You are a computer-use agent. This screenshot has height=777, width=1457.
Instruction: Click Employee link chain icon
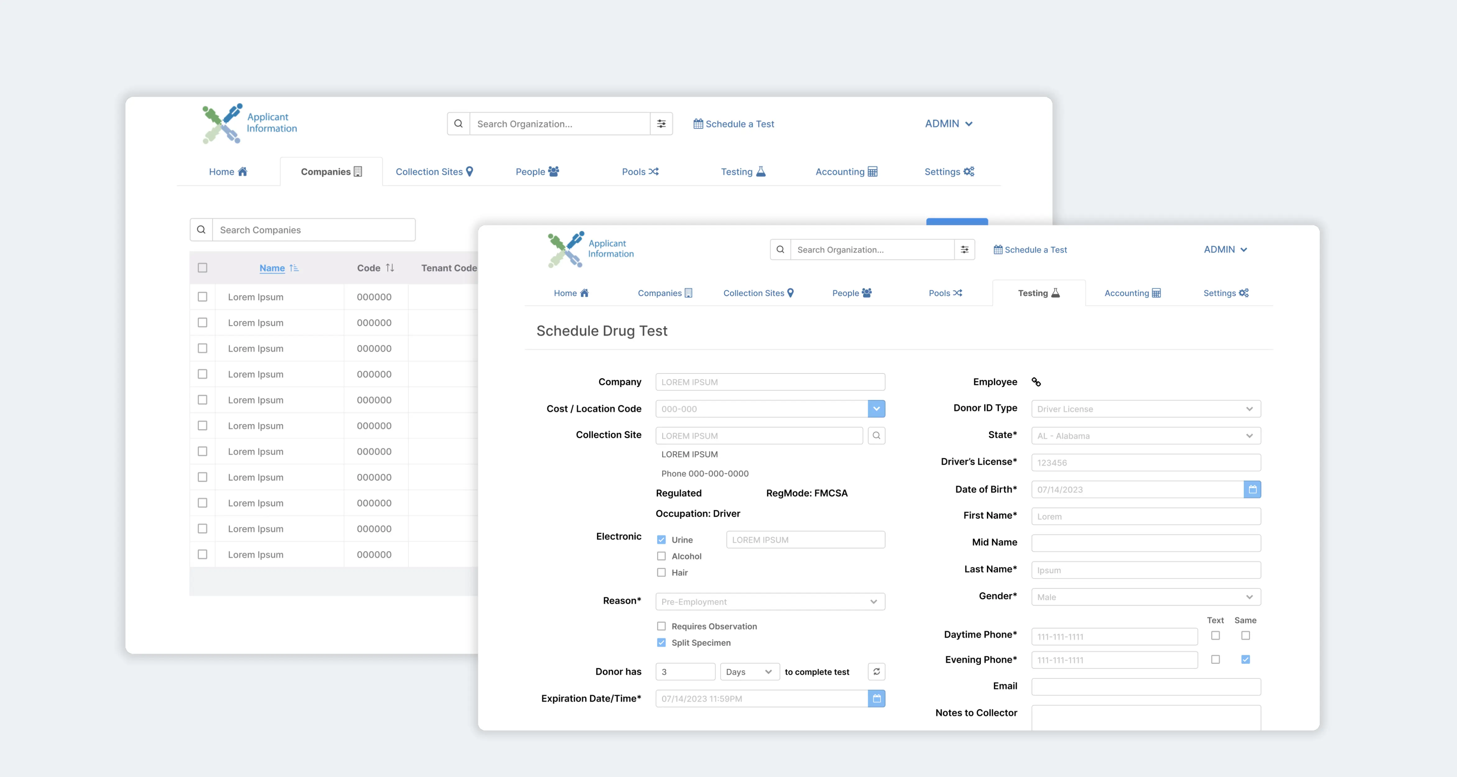1035,382
